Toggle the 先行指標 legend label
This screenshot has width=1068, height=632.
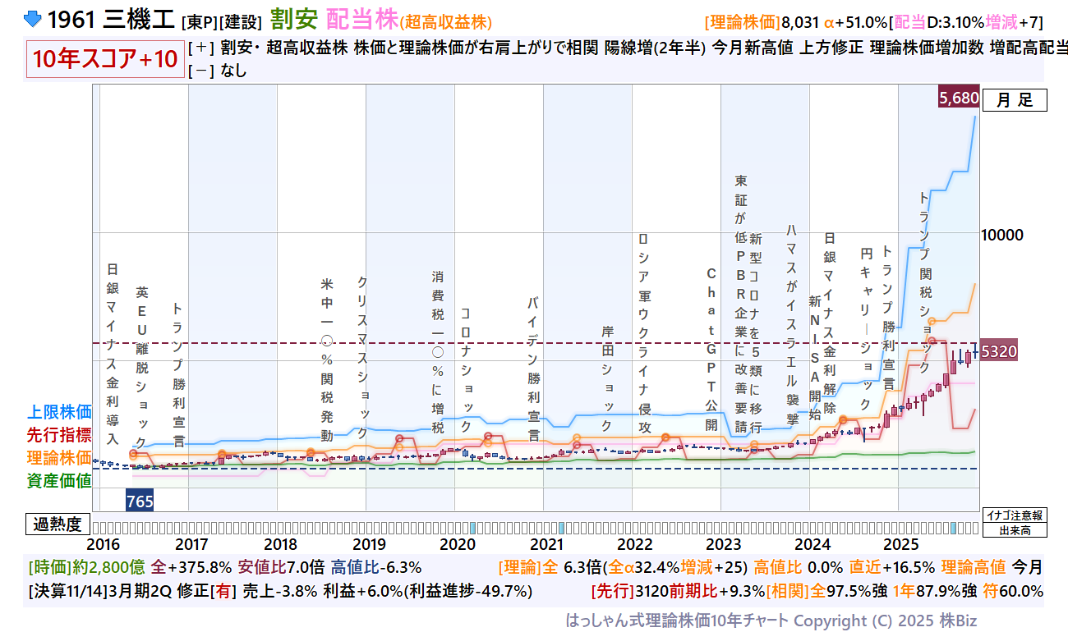tap(59, 435)
